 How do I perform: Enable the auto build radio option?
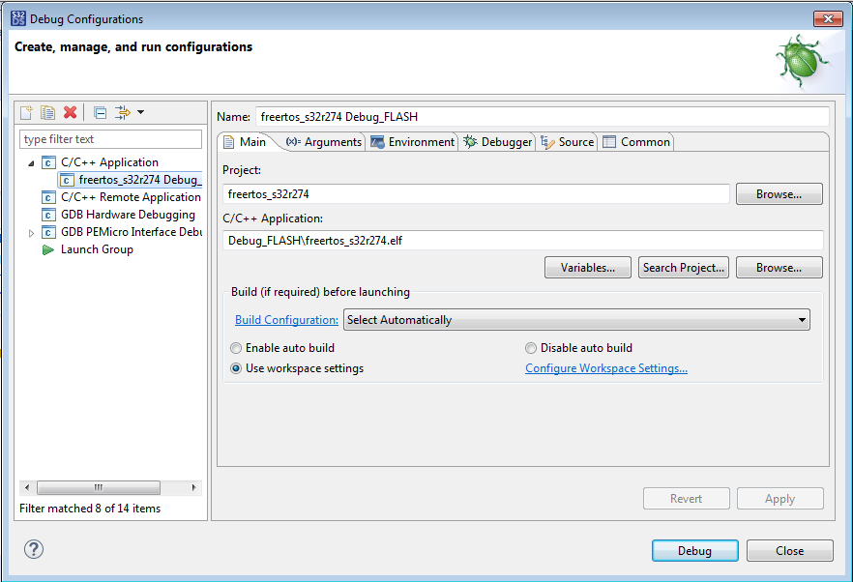(236, 348)
